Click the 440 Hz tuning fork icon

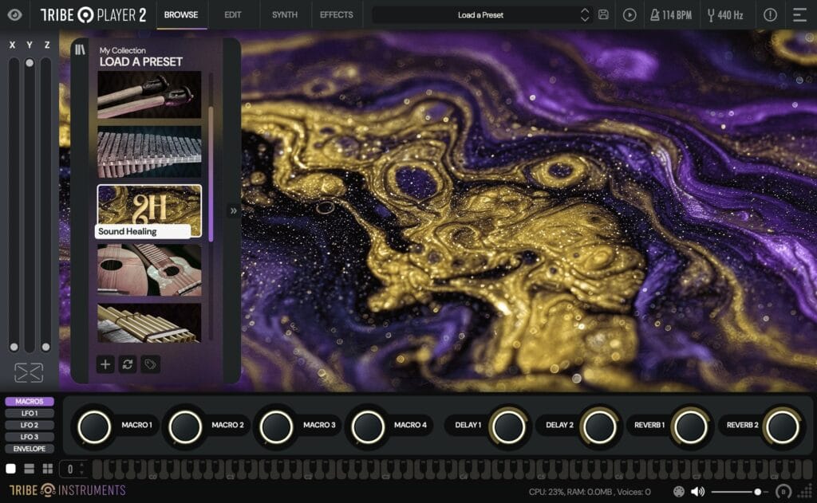710,14
